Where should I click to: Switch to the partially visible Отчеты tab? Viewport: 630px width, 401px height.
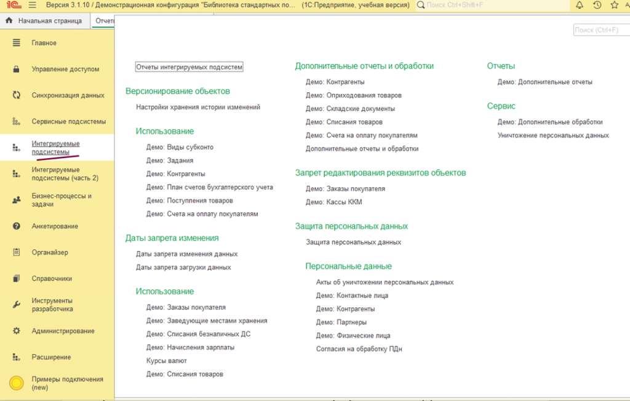(x=103, y=21)
